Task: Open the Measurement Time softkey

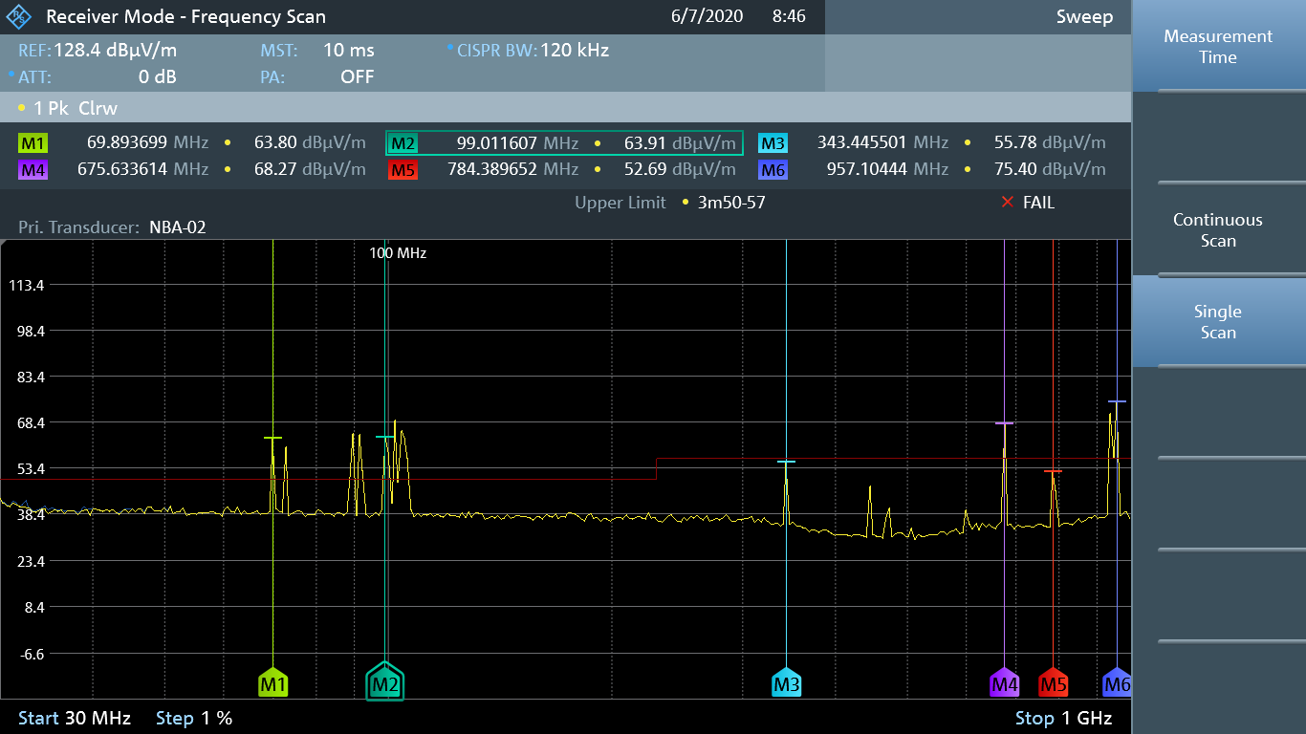Action: point(1218,46)
